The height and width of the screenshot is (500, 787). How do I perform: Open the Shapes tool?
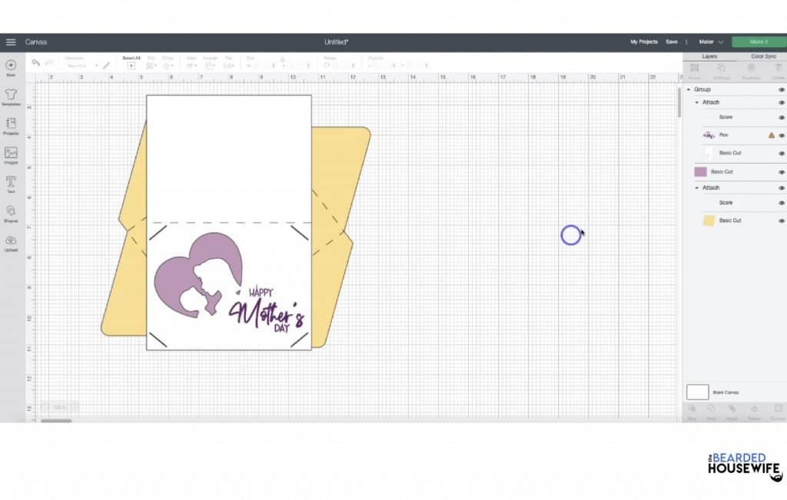(x=11, y=212)
